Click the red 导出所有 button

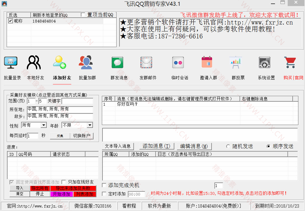click(40, 188)
